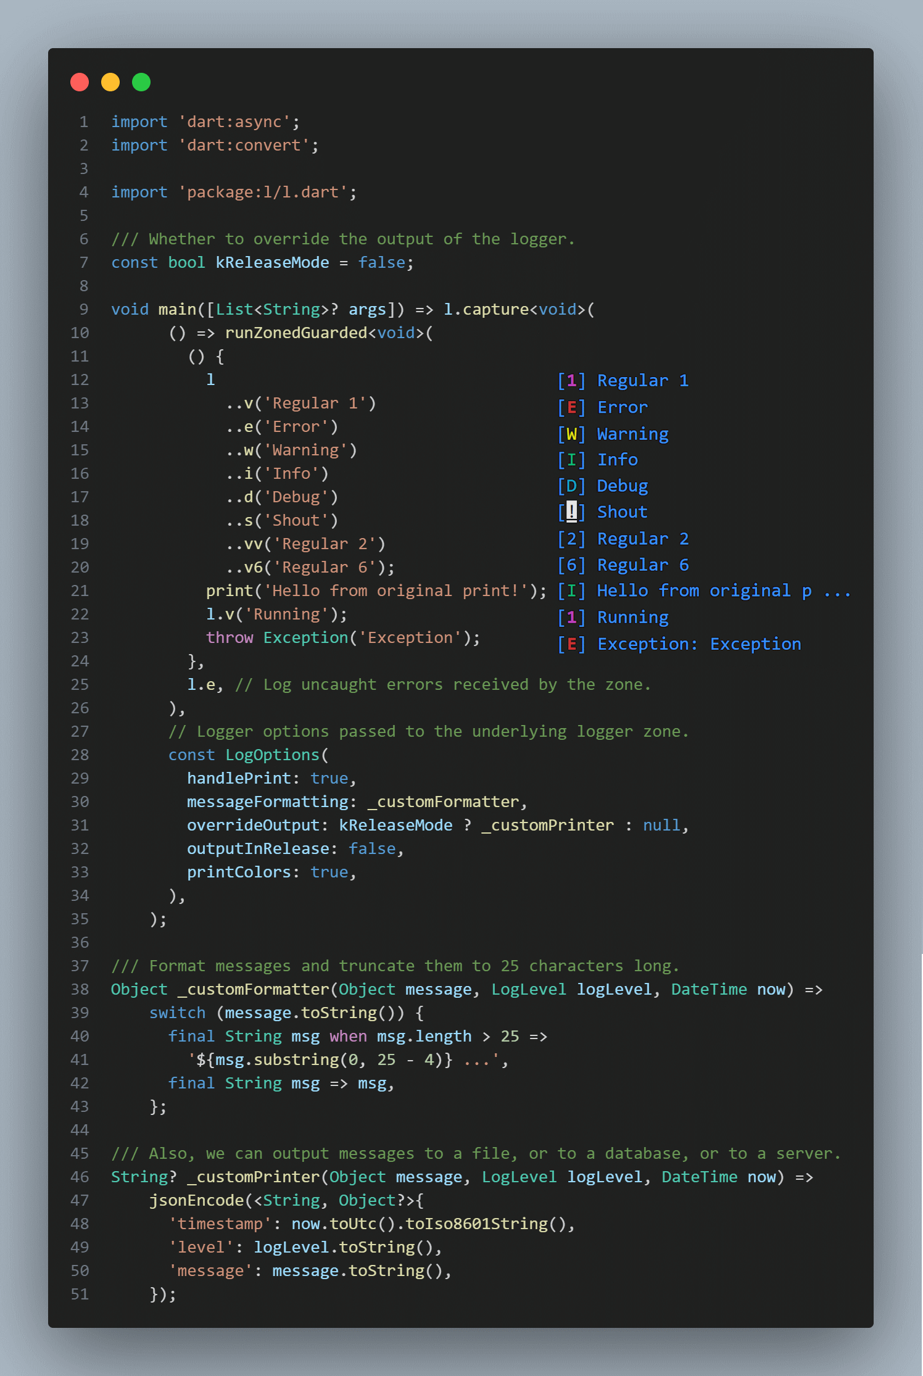
Task: Click the highlighted [!] shout badge
Action: pos(571,512)
